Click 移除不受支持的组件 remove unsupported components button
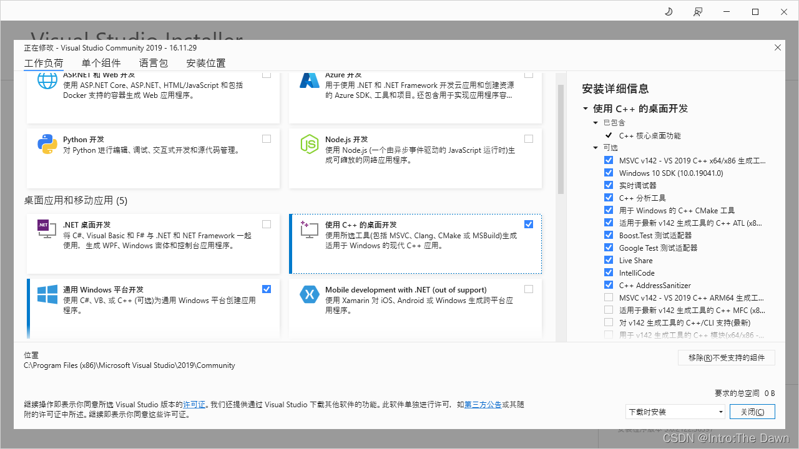799x449 pixels. click(727, 358)
